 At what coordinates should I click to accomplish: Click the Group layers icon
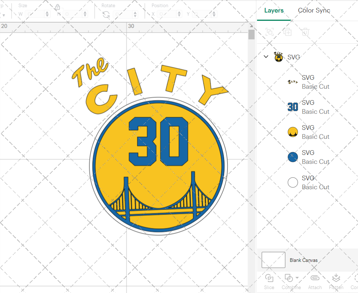pyautogui.click(x=270, y=32)
